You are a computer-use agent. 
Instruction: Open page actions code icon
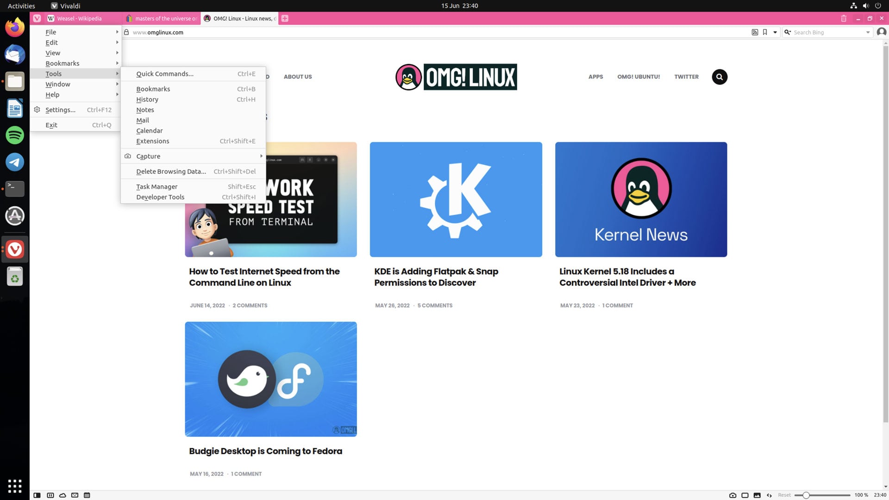pyautogui.click(x=769, y=495)
